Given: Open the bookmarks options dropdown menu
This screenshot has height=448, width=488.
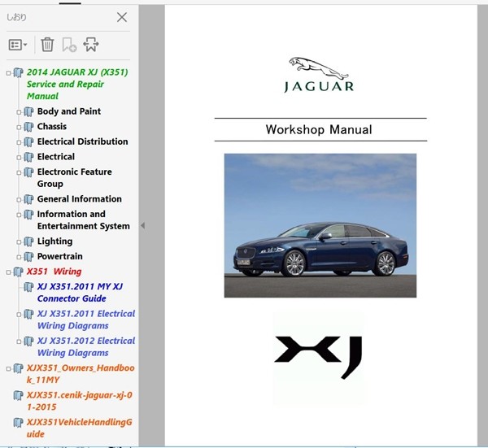Looking at the screenshot, I should point(17,45).
